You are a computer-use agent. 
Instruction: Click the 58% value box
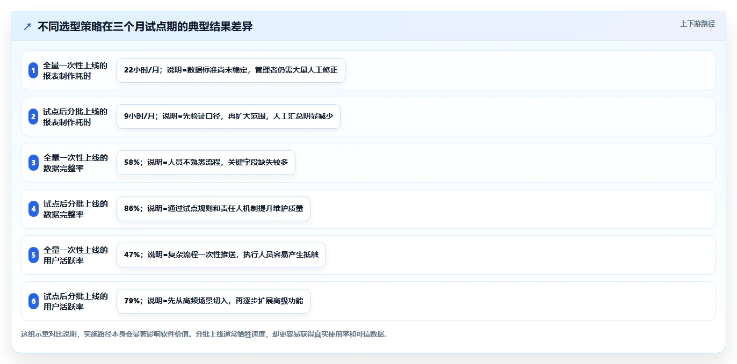point(206,163)
